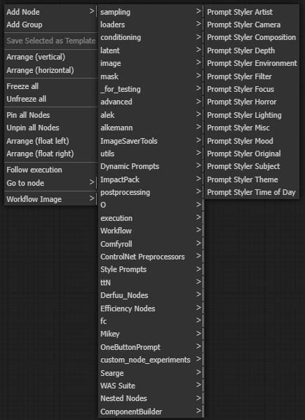Add the Prompt Styler Original node
Screen dimensions: 305x420
(252, 154)
